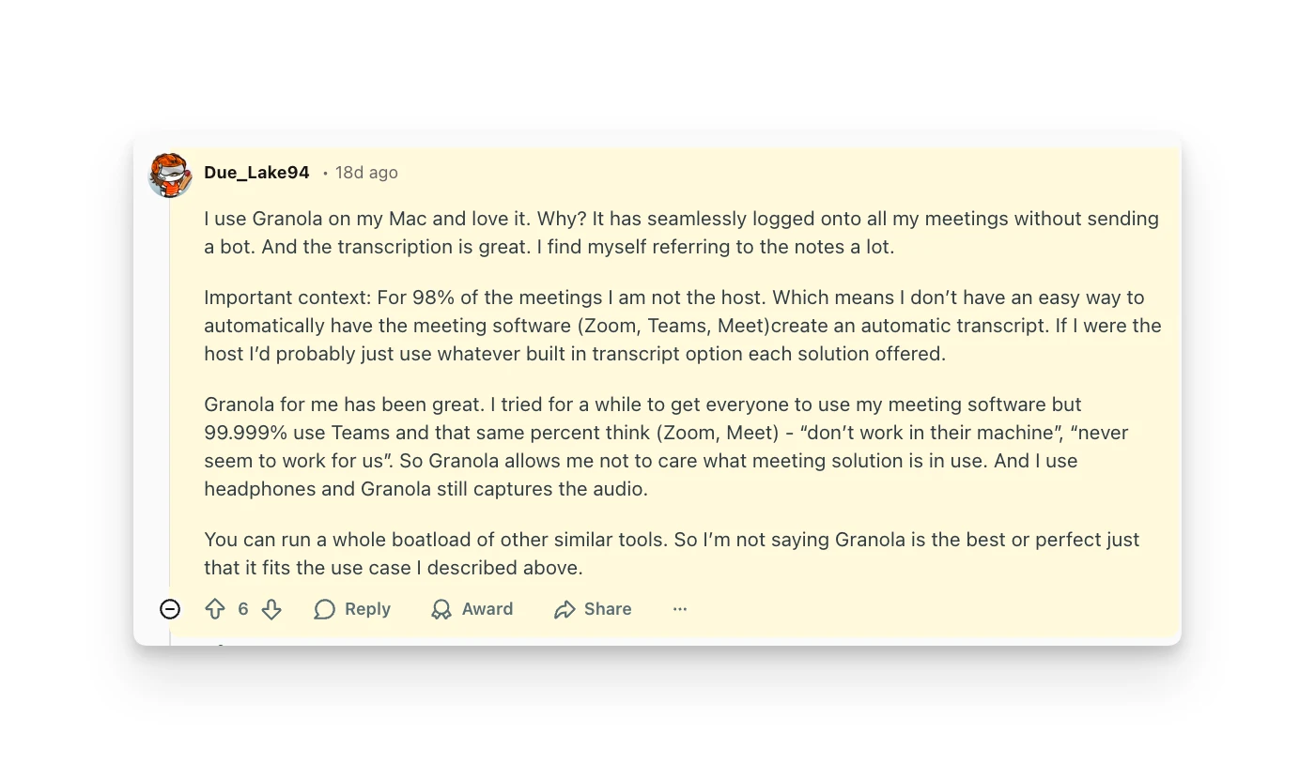
Task: Click the "Share" text label
Action: click(x=607, y=609)
